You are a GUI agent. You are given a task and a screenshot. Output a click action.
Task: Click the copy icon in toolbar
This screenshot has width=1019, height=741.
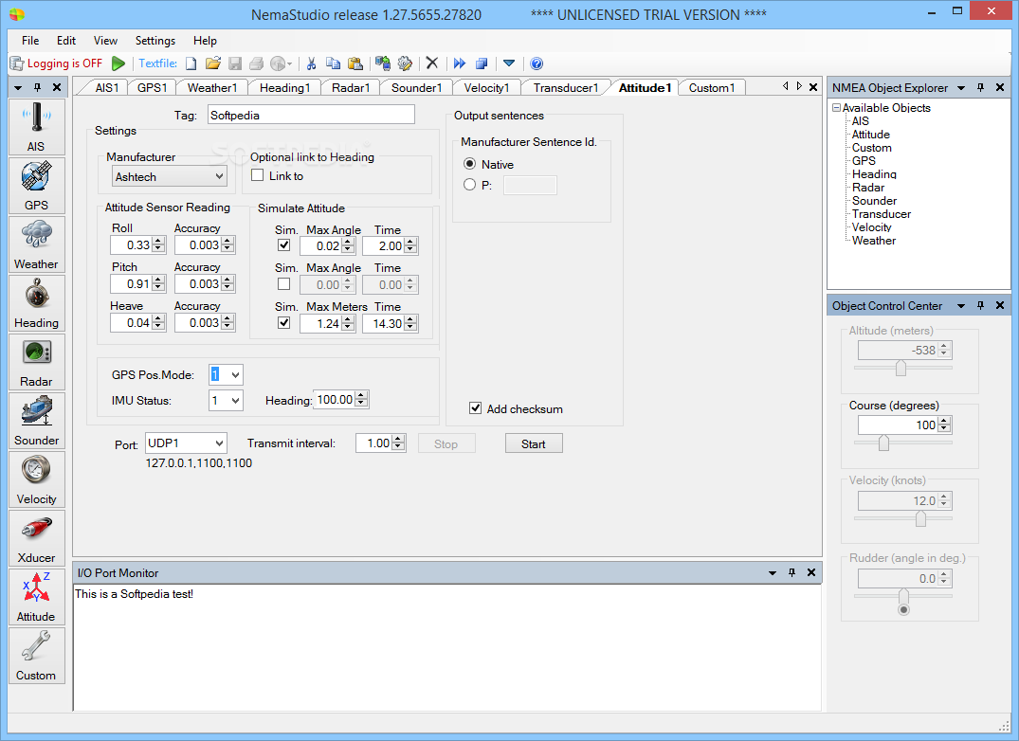coord(334,63)
